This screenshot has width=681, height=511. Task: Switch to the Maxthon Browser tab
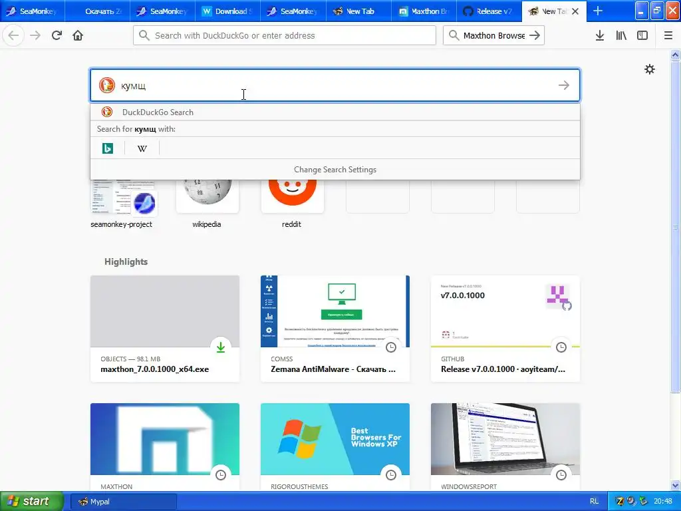tap(424, 11)
